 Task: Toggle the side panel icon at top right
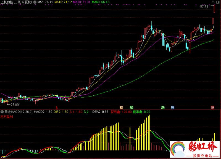click(218, 2)
